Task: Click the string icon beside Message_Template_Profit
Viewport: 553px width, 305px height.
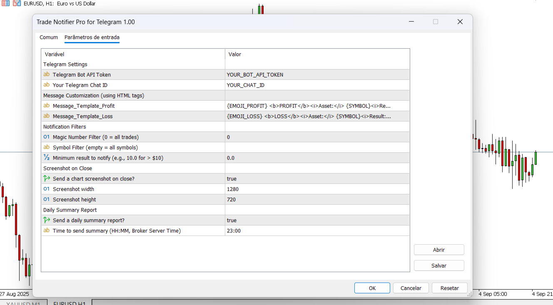Action: 46,106
